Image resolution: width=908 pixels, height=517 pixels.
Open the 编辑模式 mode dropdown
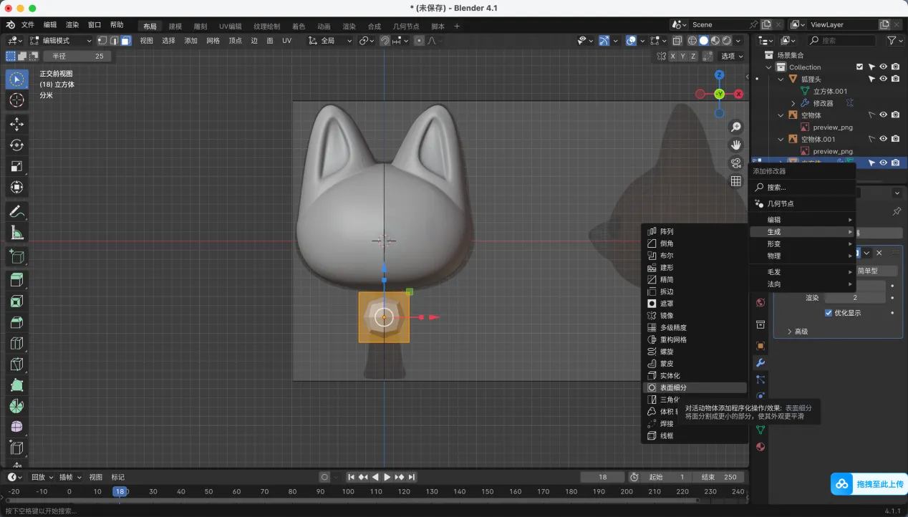(60, 41)
